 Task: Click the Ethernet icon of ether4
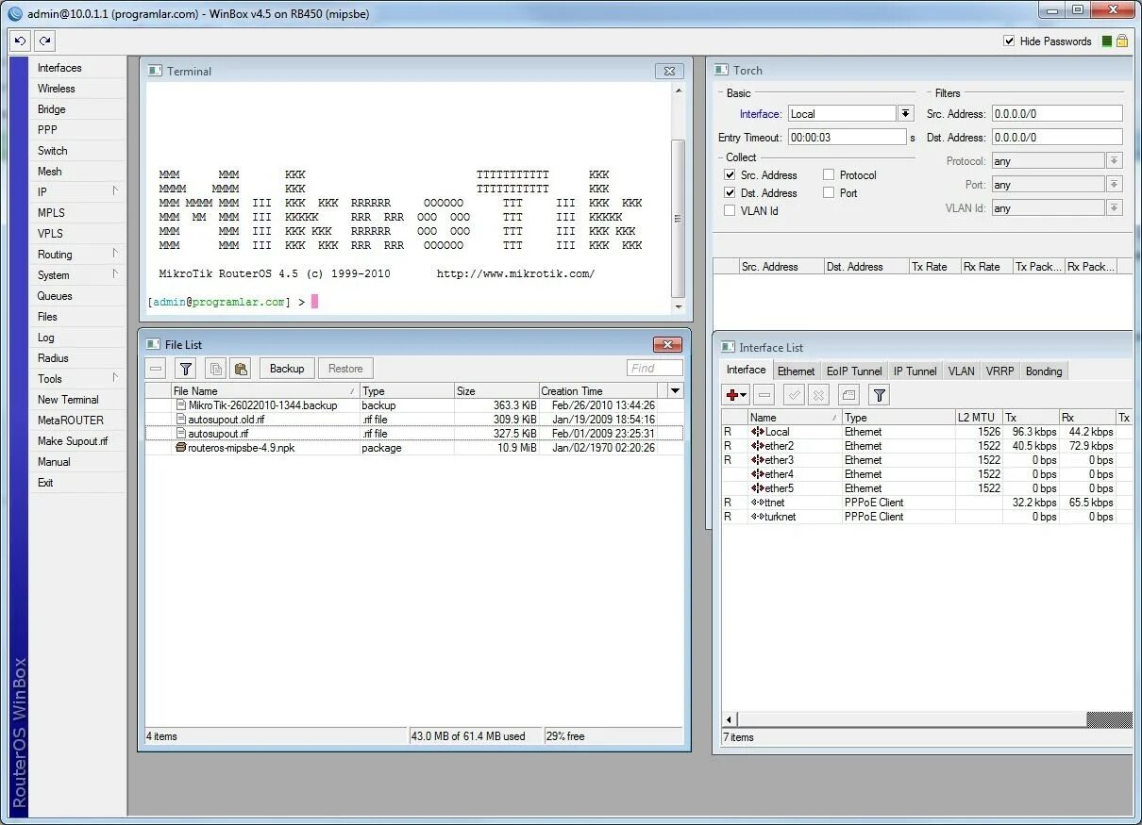[x=758, y=474]
